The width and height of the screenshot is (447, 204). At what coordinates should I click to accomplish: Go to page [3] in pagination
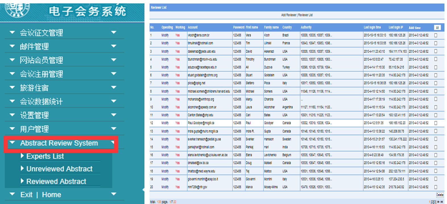pyautogui.click(x=435, y=202)
